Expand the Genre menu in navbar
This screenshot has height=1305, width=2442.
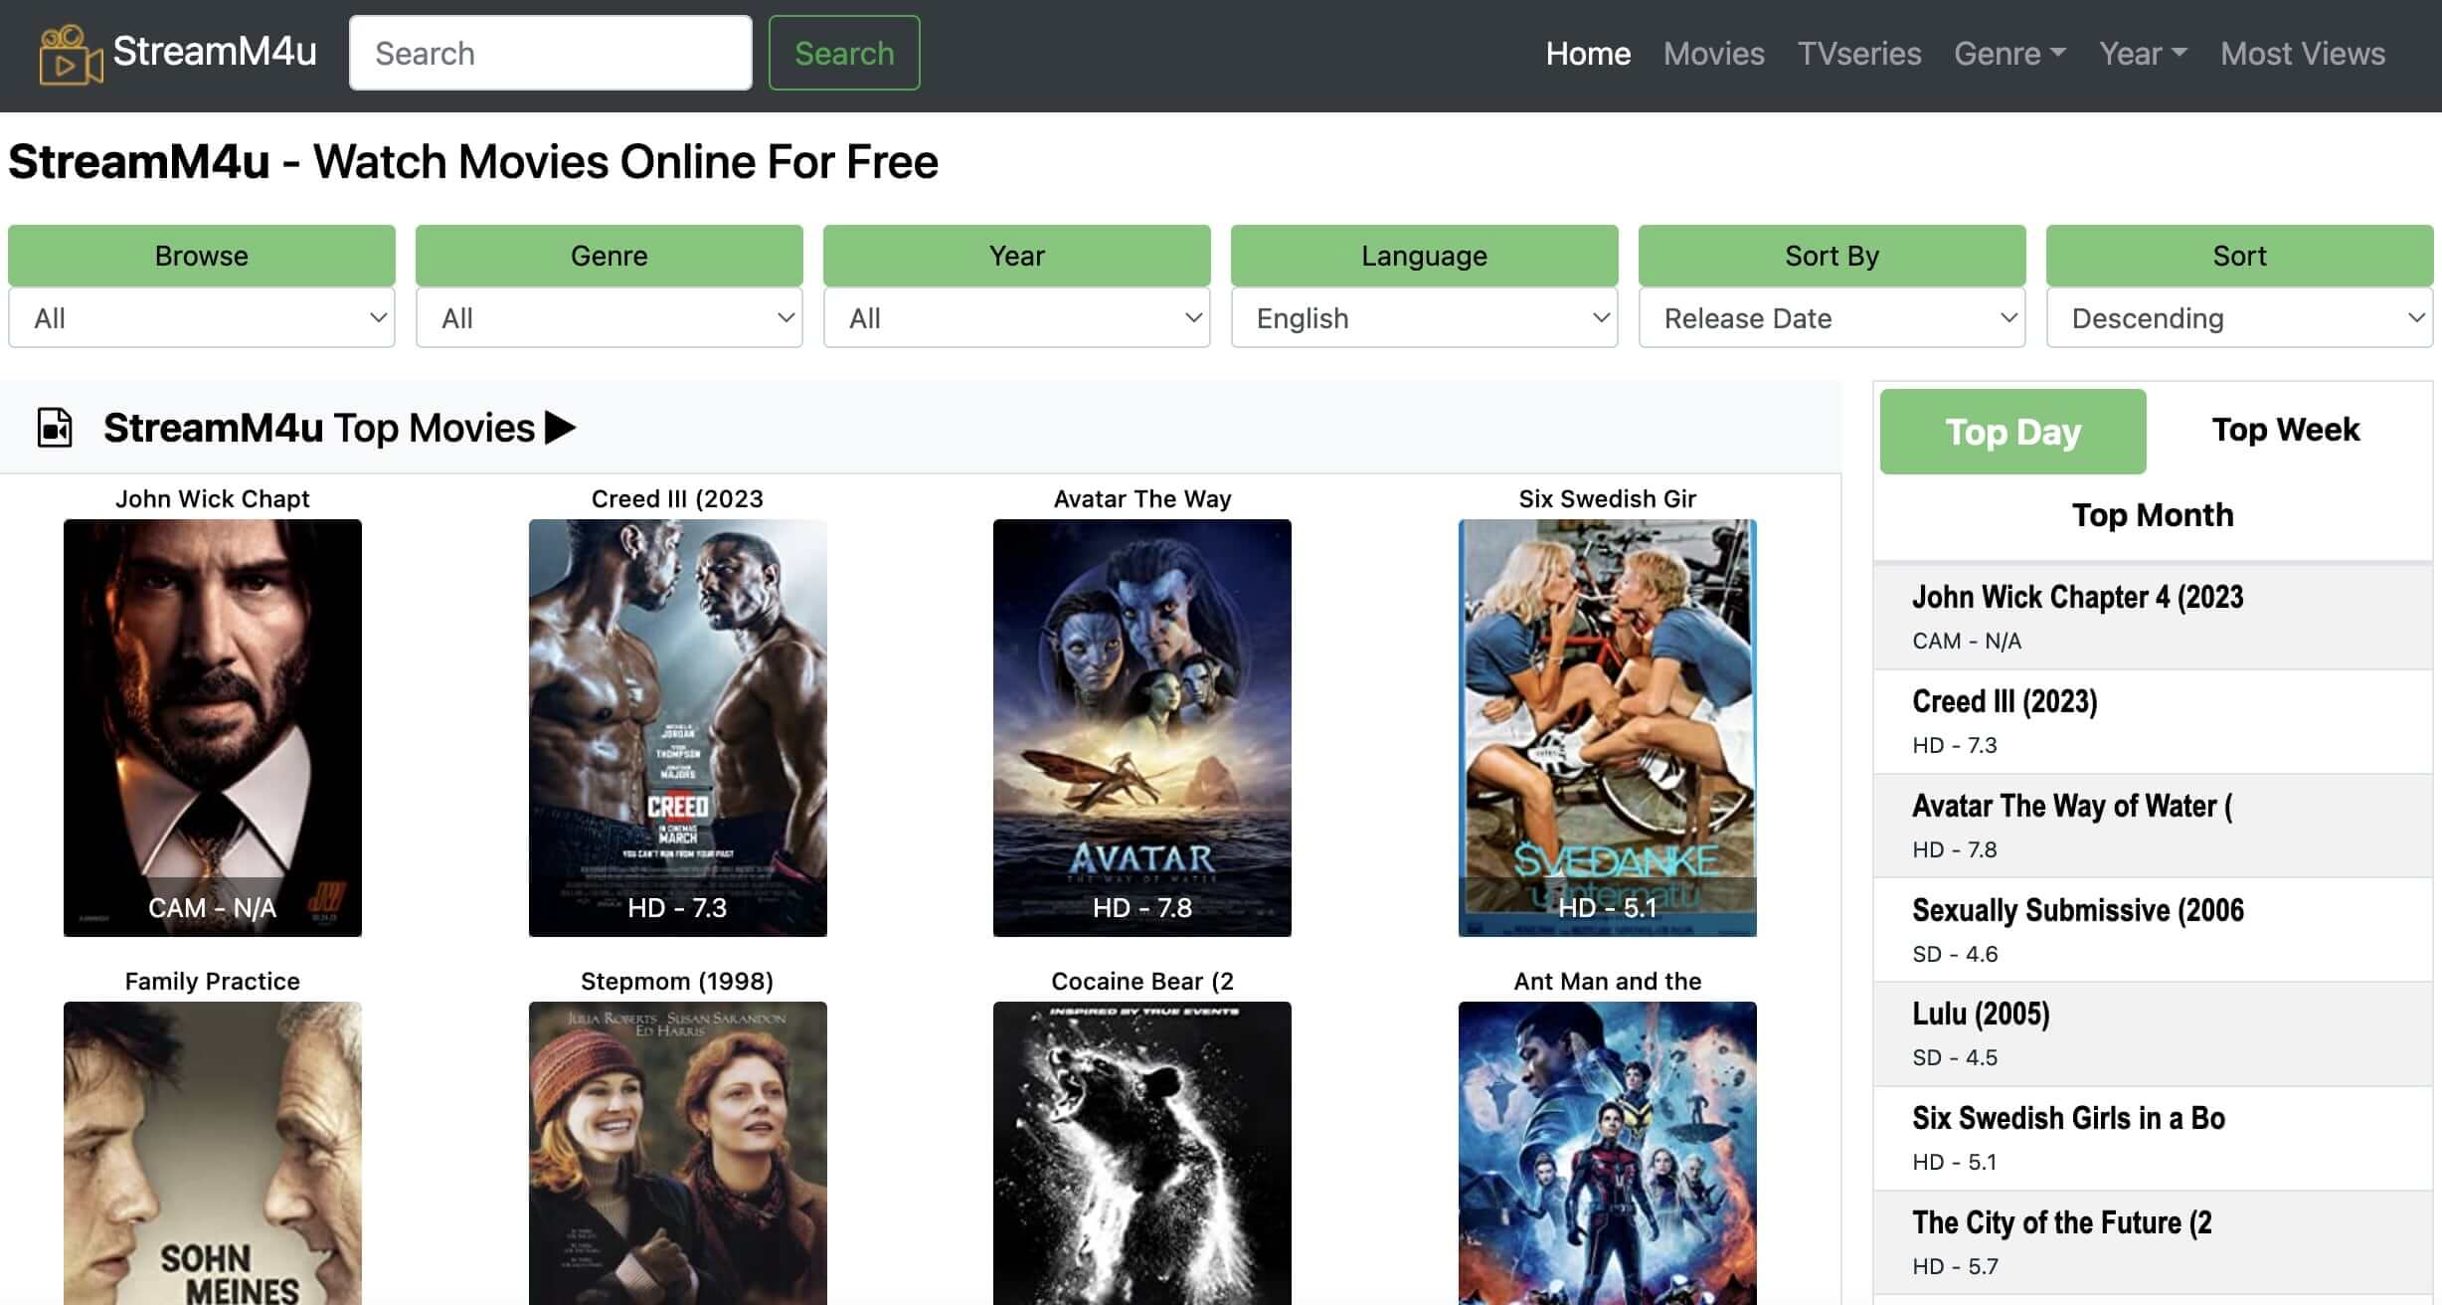[2008, 54]
